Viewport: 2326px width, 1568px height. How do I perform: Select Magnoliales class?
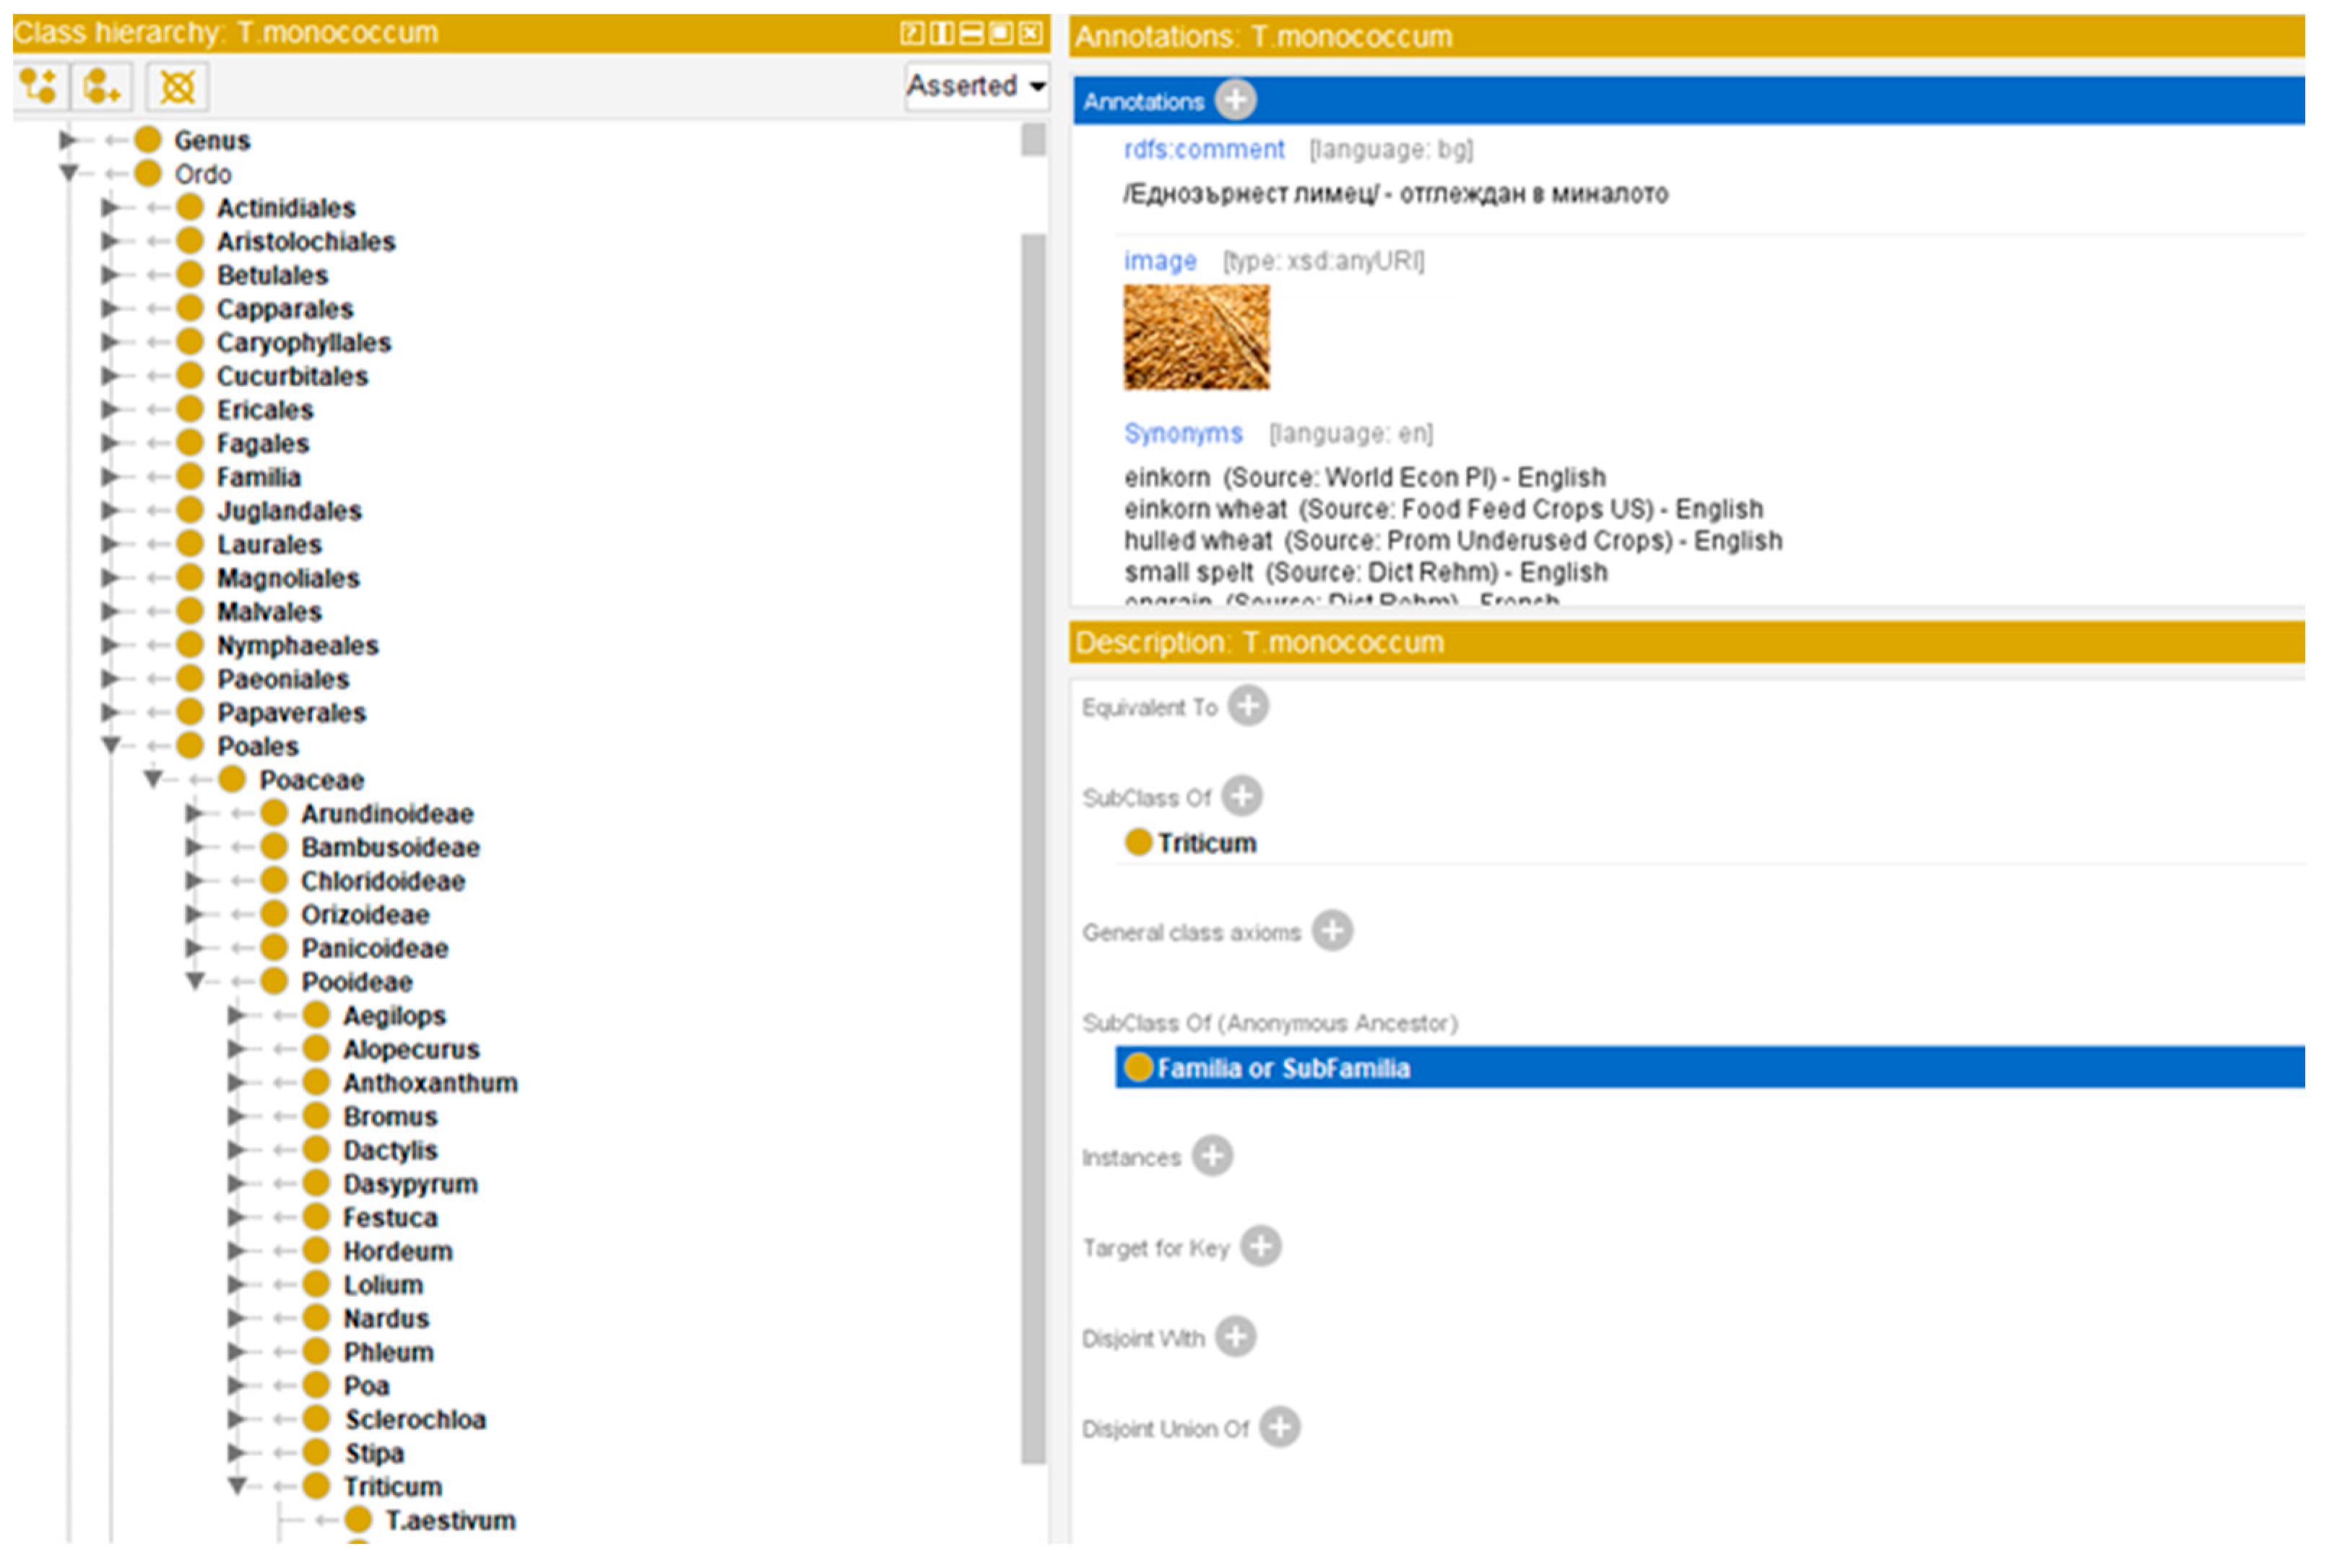pos(288,578)
